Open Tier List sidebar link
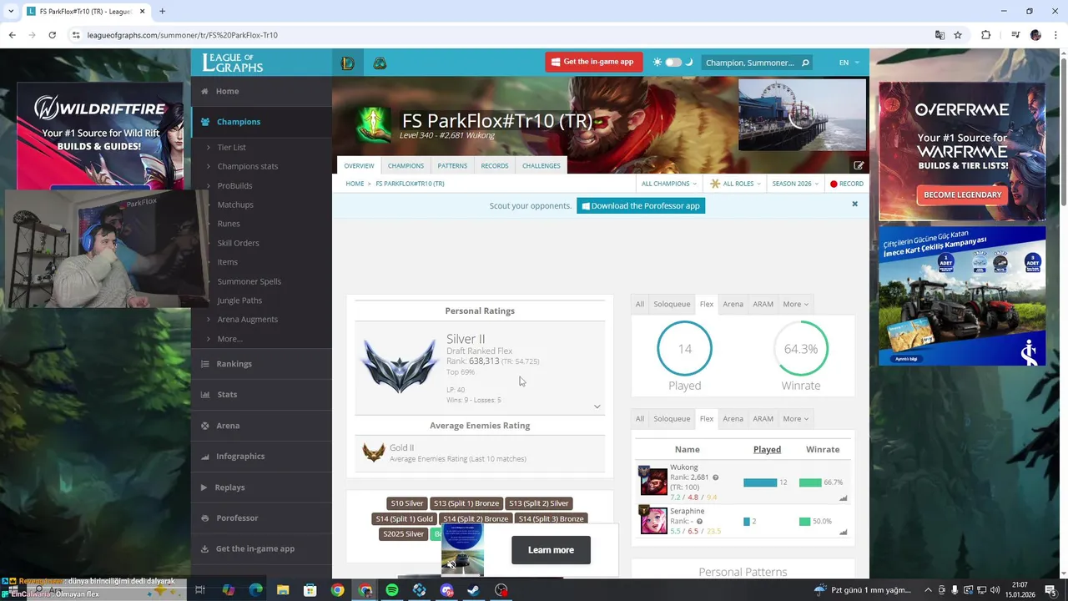1068x601 pixels. [x=231, y=147]
